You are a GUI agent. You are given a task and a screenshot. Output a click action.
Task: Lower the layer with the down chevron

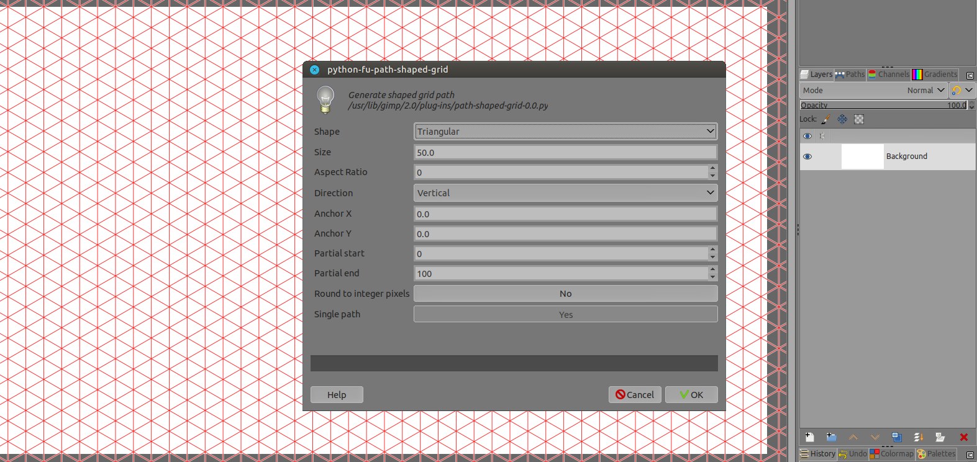click(x=875, y=437)
